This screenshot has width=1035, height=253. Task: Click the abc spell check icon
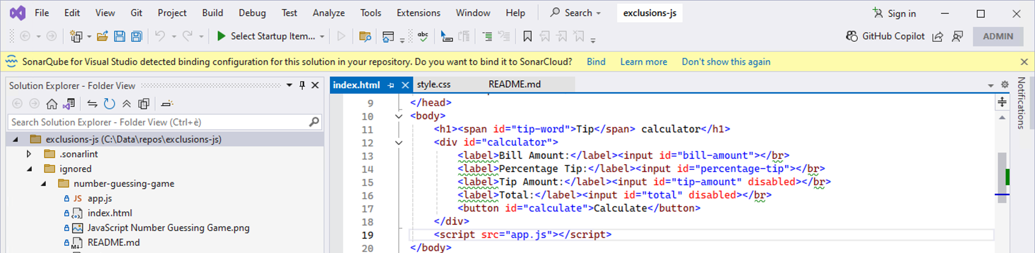pos(422,36)
